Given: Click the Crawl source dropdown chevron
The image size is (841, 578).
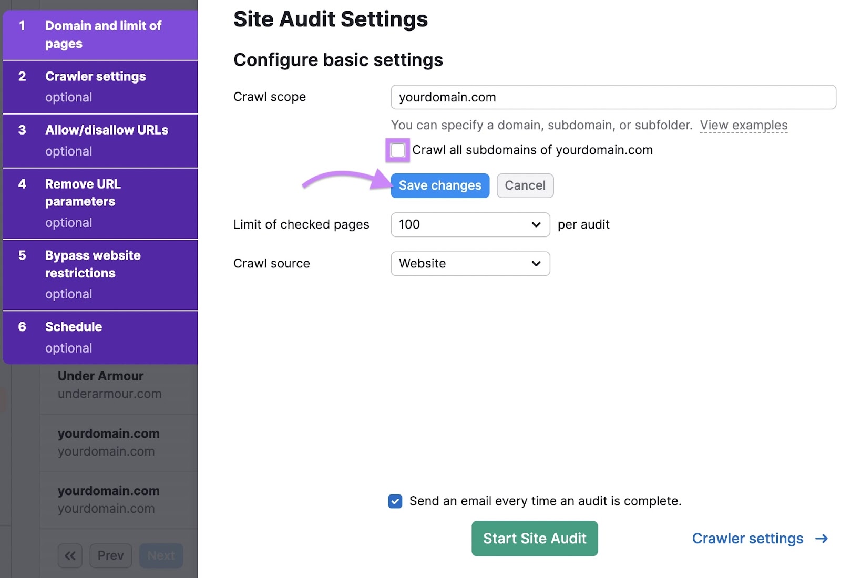Looking at the screenshot, I should 536,264.
